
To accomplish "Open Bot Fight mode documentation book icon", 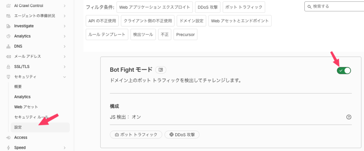I will [x=161, y=70].
